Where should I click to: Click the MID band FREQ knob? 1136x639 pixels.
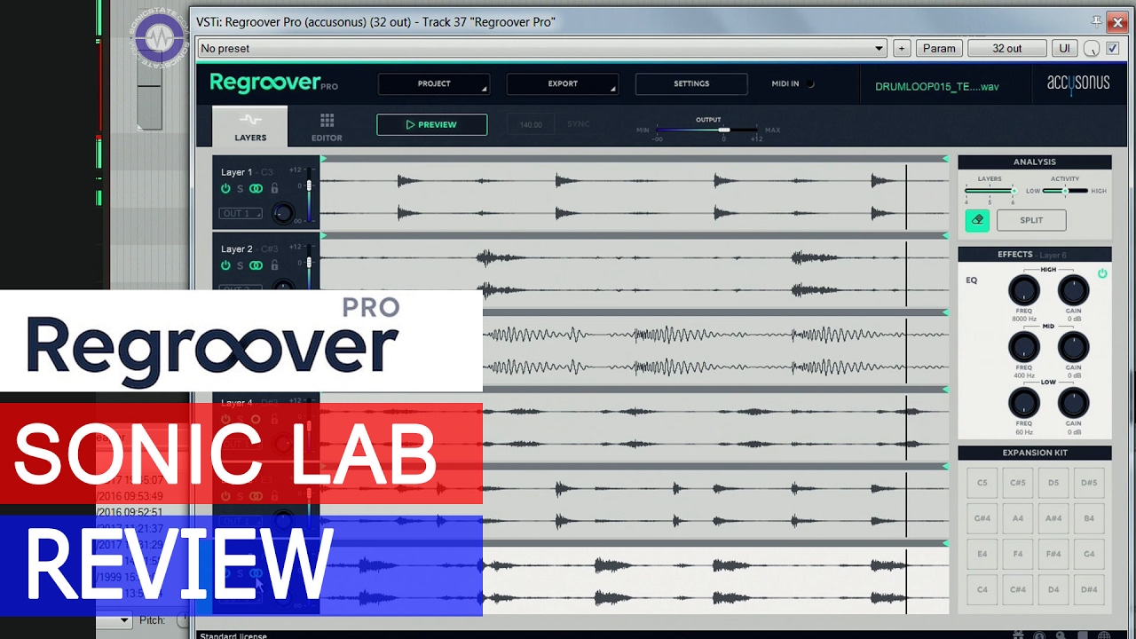[x=1023, y=346]
